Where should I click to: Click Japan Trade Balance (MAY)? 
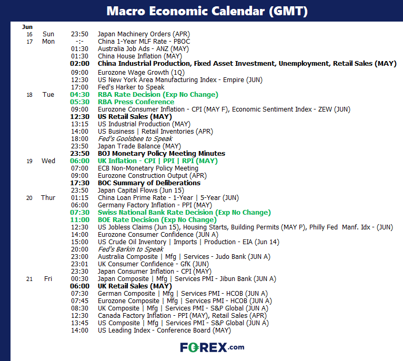coord(139,146)
